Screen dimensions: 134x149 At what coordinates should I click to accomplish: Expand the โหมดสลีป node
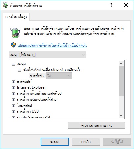click(x=13, y=106)
